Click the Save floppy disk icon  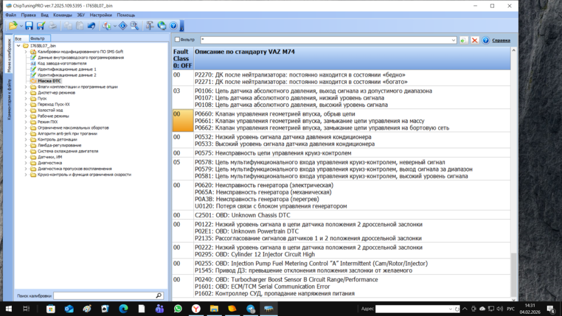click(29, 26)
